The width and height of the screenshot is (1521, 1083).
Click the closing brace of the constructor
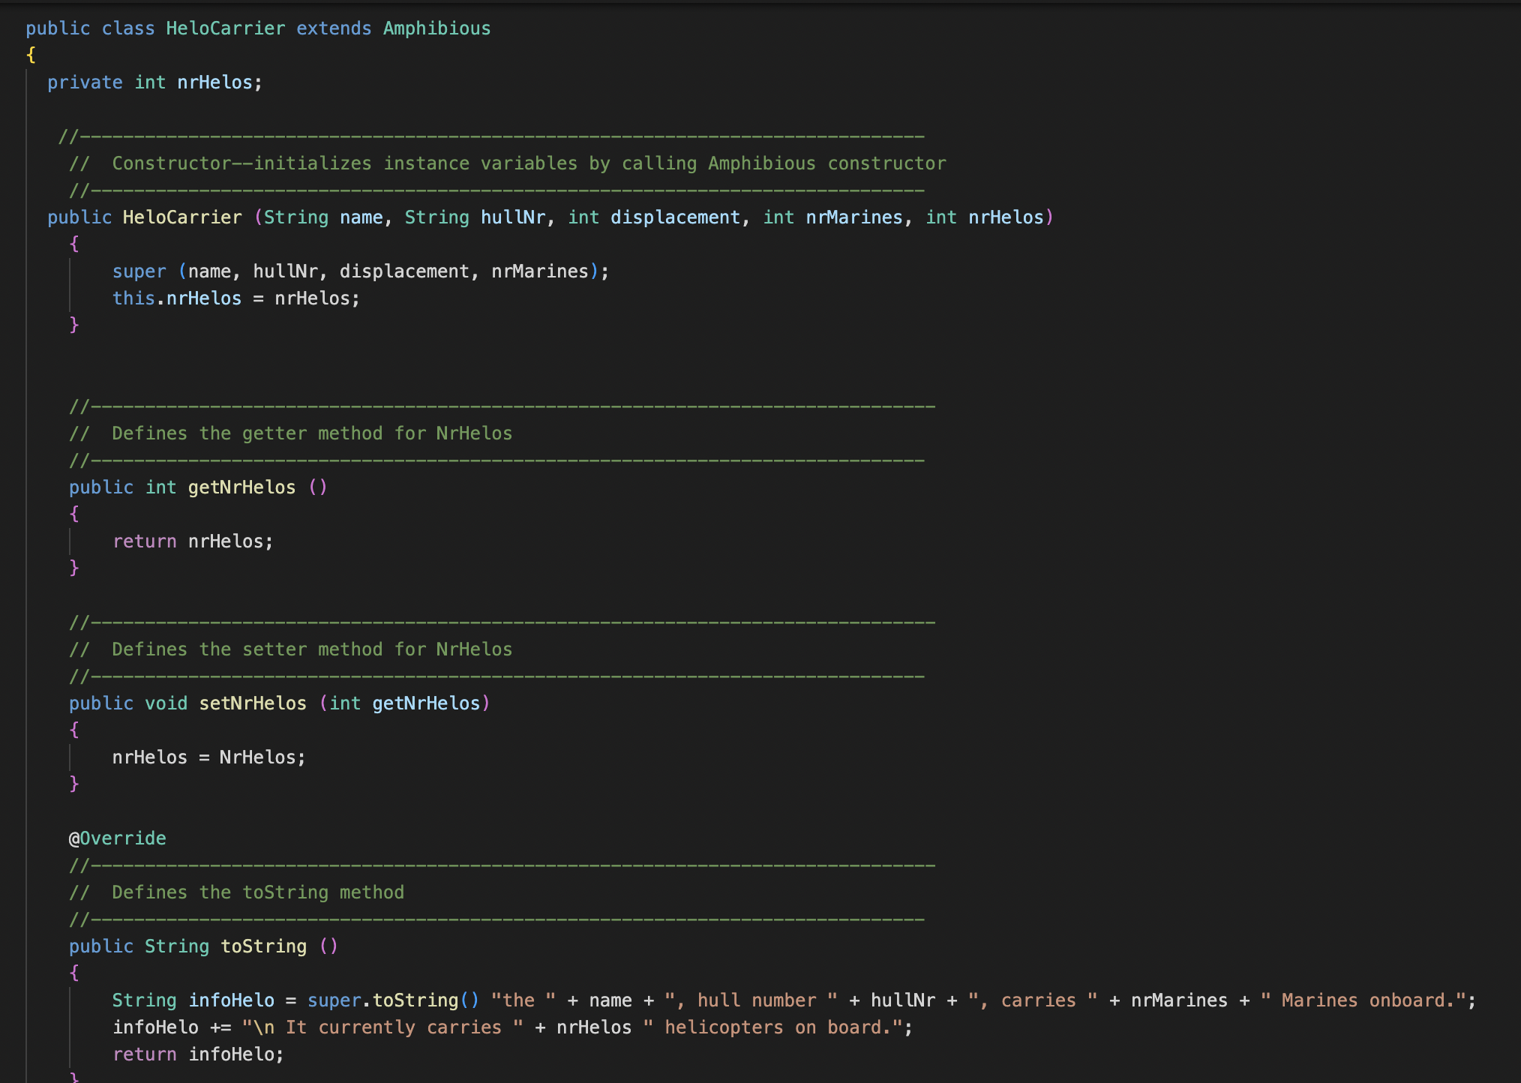pyautogui.click(x=74, y=325)
